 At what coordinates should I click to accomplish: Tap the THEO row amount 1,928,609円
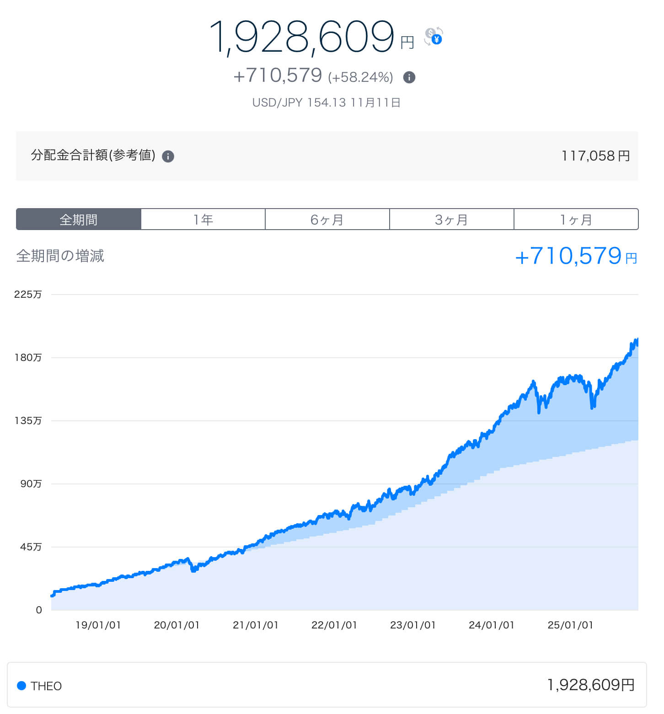tap(590, 685)
